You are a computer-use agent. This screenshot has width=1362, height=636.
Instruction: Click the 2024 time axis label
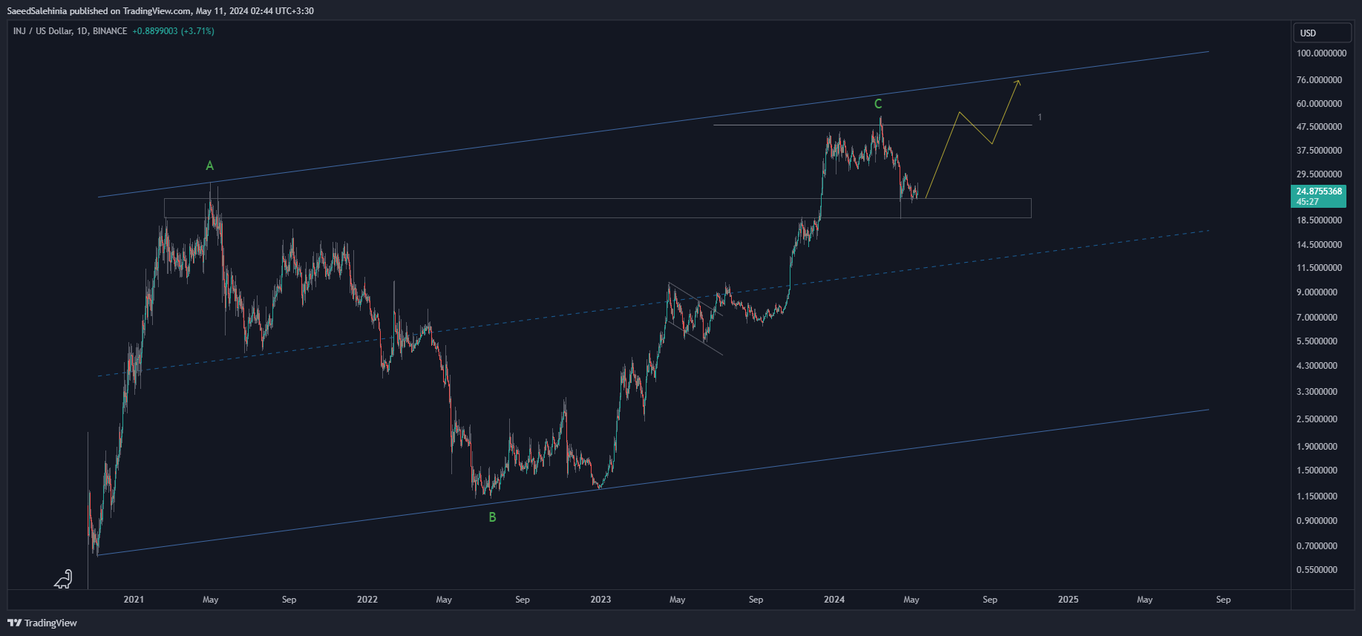pos(834,600)
